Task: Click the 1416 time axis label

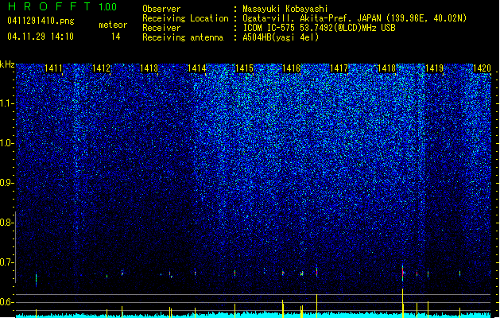Action: tap(292, 68)
